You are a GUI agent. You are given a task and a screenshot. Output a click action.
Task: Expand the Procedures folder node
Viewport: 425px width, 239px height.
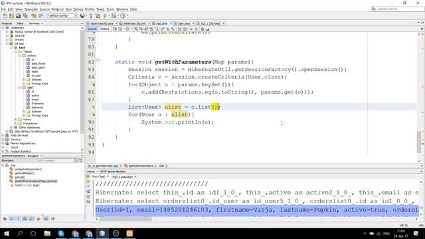(x=15, y=123)
